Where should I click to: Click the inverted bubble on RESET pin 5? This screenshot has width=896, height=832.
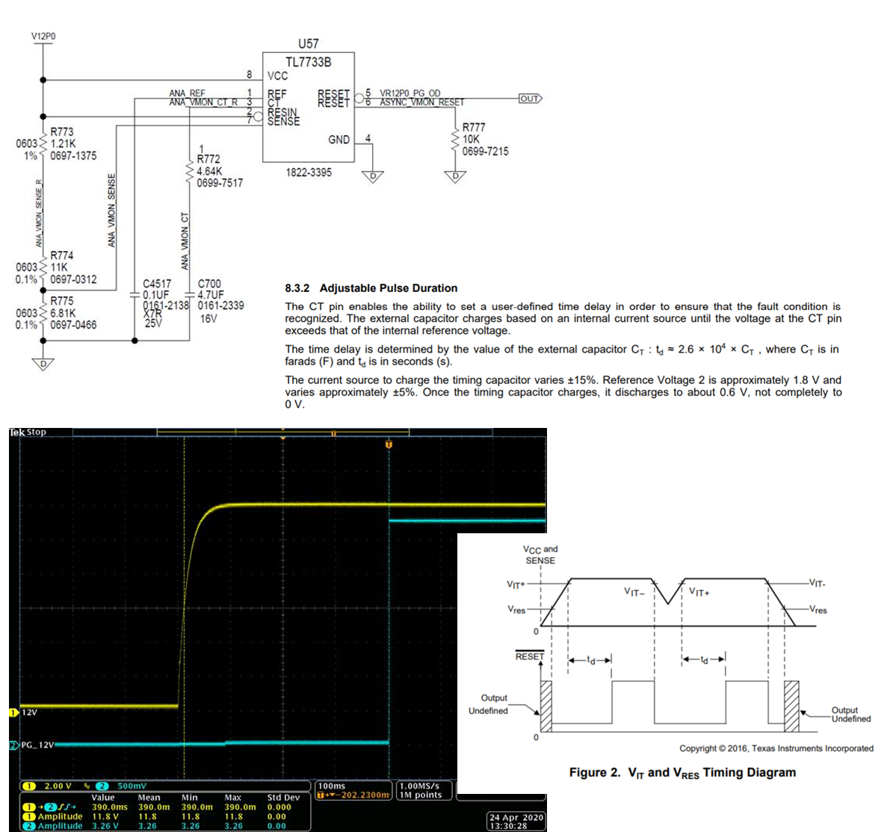[x=359, y=99]
